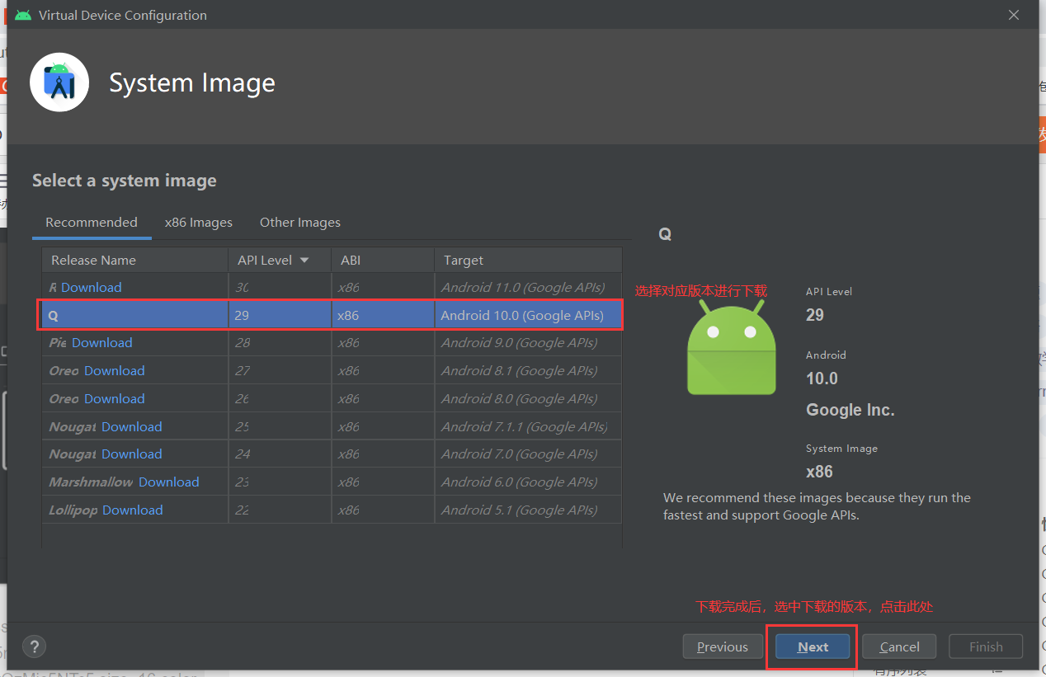Sort by the API Level column arrow

tap(304, 260)
